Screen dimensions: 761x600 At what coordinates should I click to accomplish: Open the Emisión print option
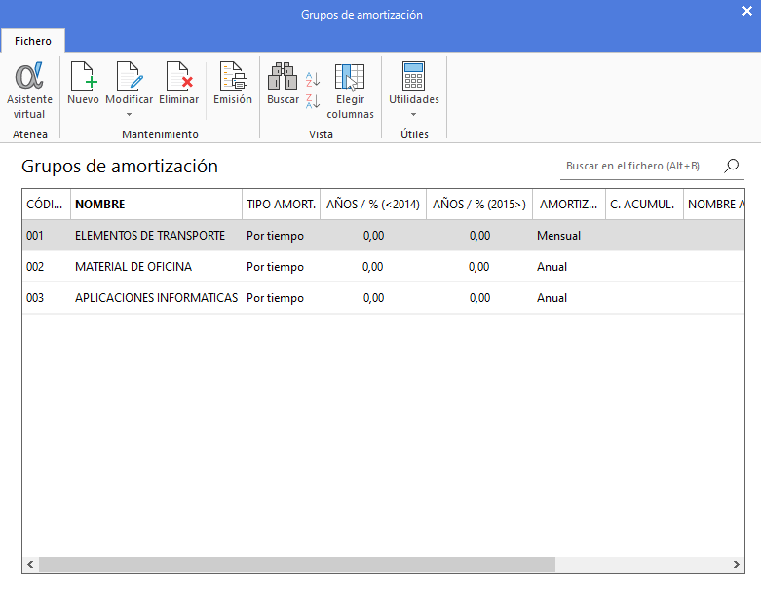(233, 84)
